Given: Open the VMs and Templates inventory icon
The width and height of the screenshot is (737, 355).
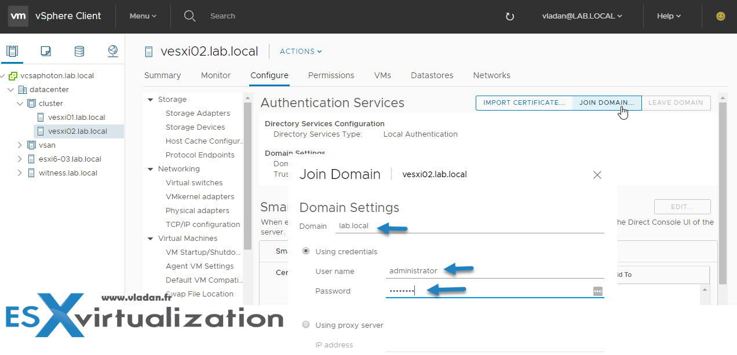Looking at the screenshot, I should 46,51.
